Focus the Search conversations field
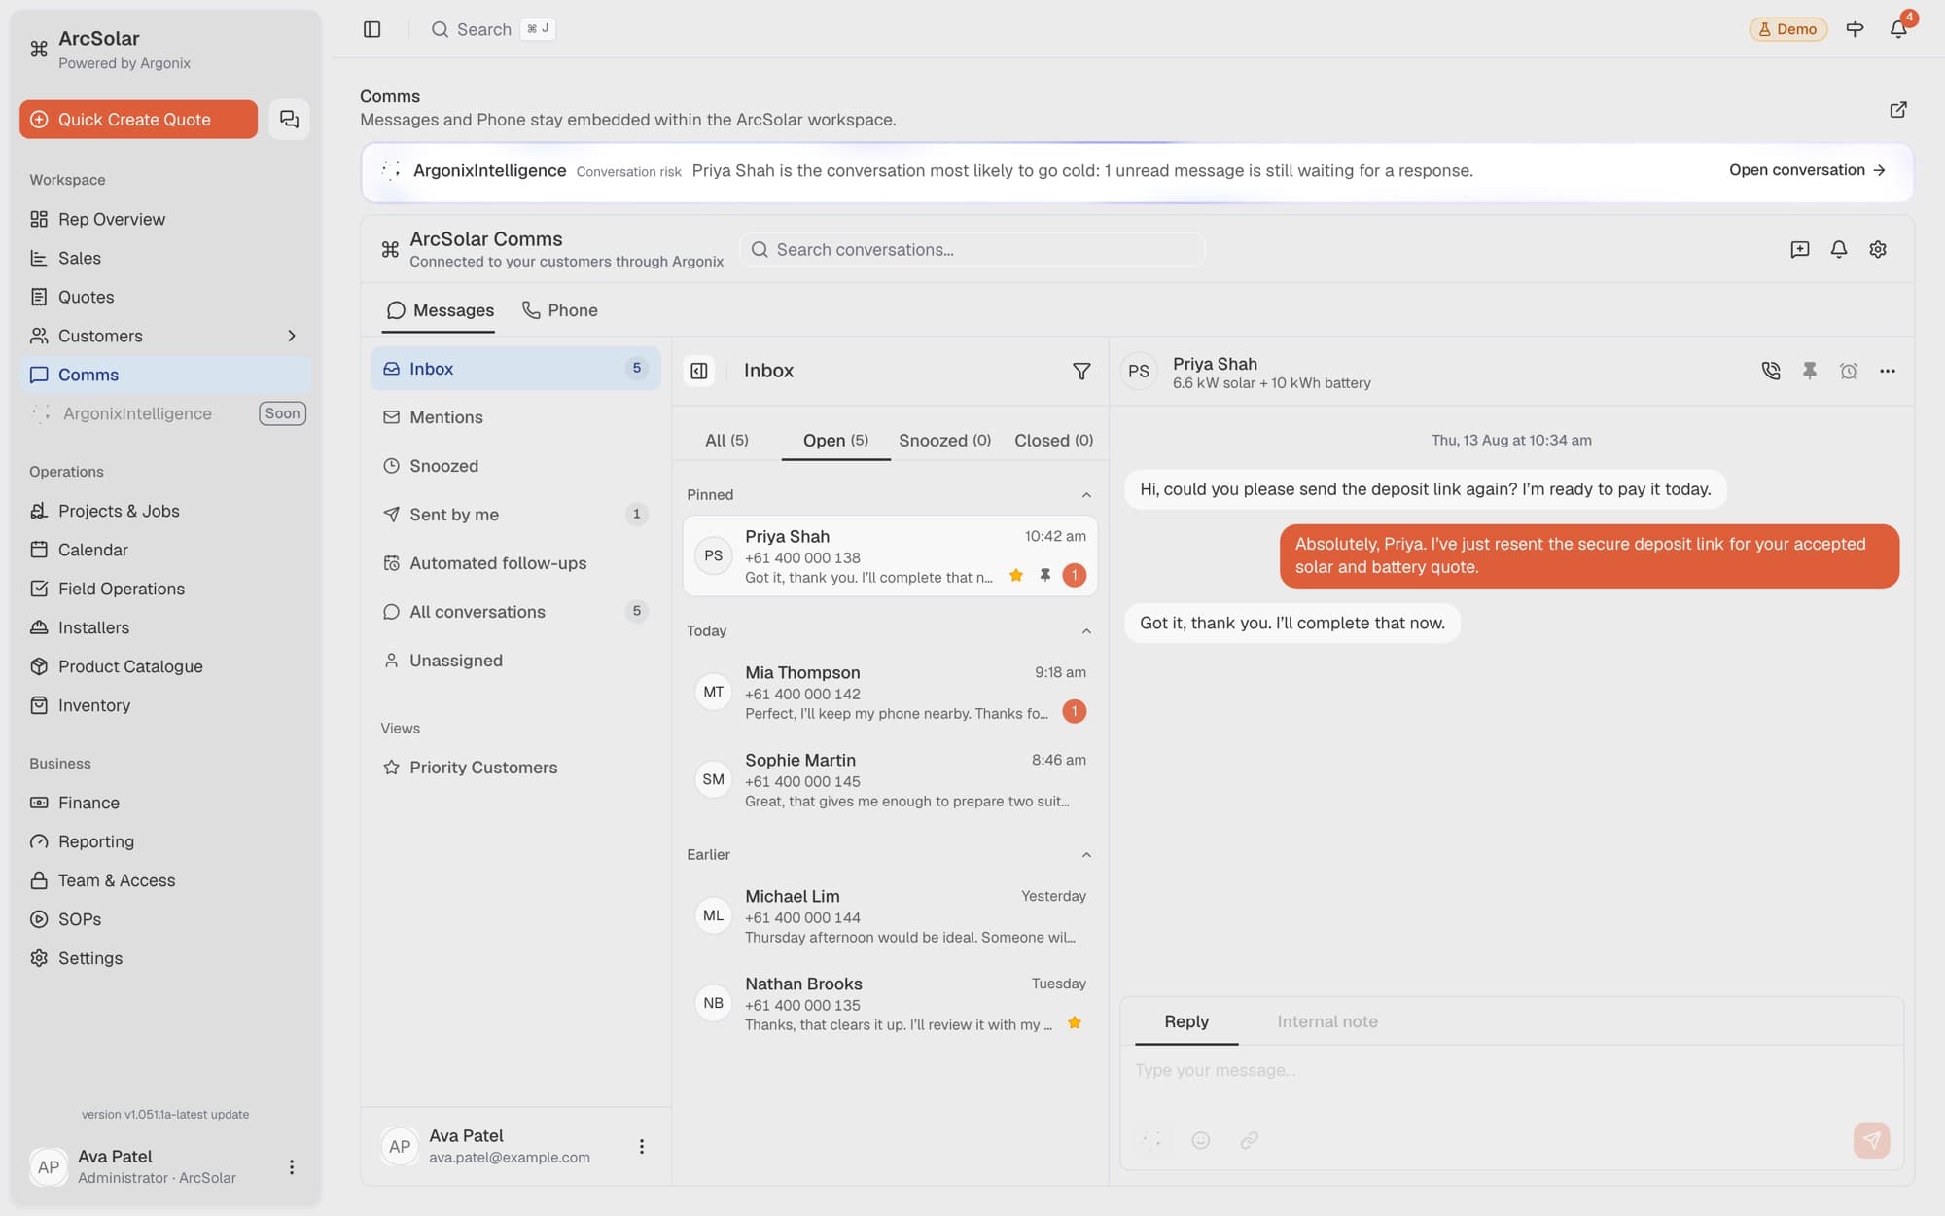1945x1216 pixels. pos(972,250)
